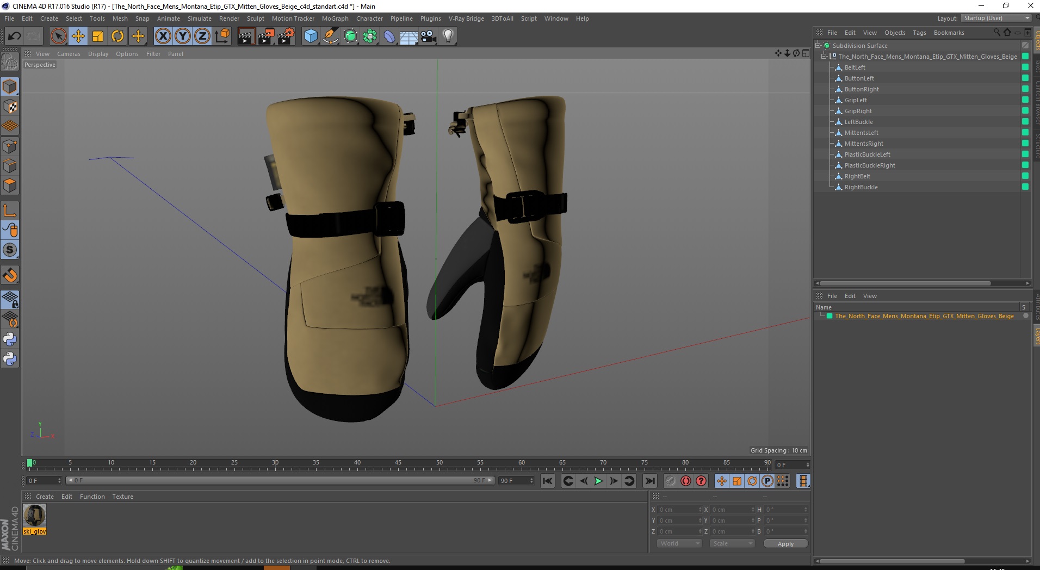Activate the Scale tool in the toolbar
Image resolution: width=1040 pixels, height=570 pixels.
click(x=98, y=36)
